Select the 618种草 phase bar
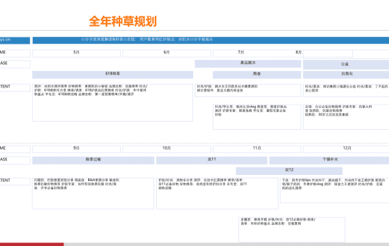This screenshot has height=246, width=389. [x=113, y=74]
